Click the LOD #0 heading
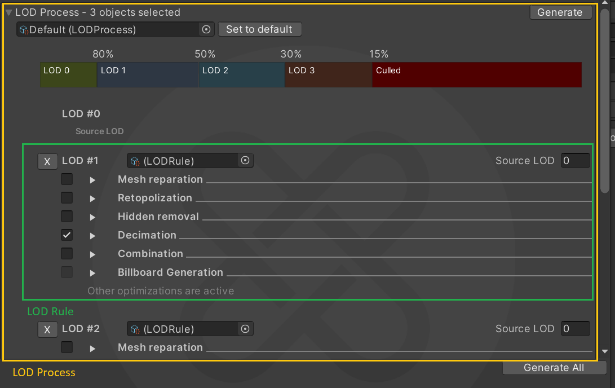The image size is (615, 388). (x=81, y=114)
